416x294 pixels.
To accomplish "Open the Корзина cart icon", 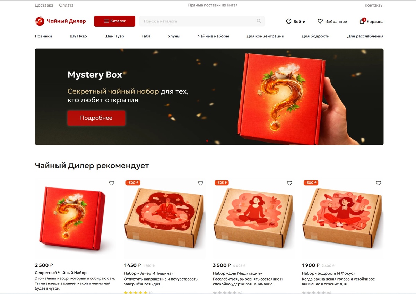I will pos(362,21).
